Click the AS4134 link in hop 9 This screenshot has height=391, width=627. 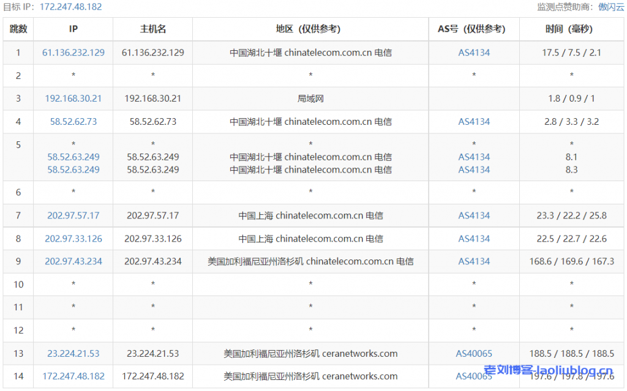pos(474,261)
